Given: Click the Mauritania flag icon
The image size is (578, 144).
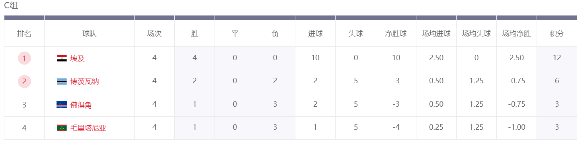Looking at the screenshot, I should pyautogui.click(x=62, y=128).
